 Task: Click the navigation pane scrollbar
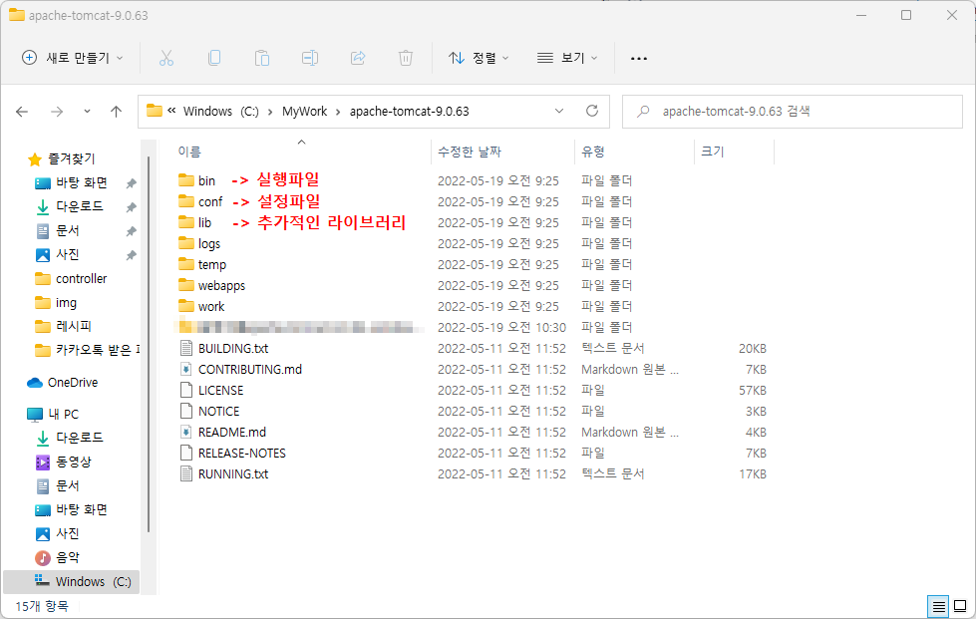pyautogui.click(x=149, y=344)
